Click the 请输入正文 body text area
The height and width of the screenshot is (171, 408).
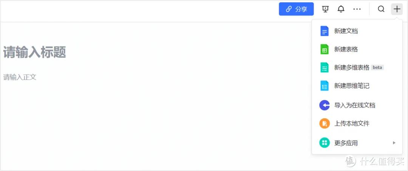20,77
